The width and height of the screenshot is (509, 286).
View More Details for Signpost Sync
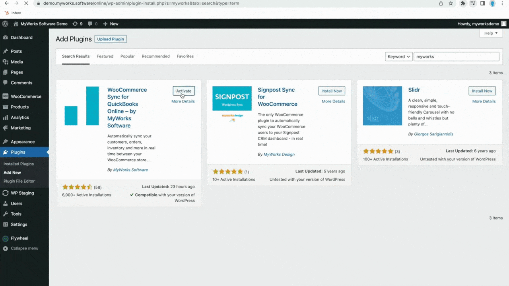click(x=334, y=101)
